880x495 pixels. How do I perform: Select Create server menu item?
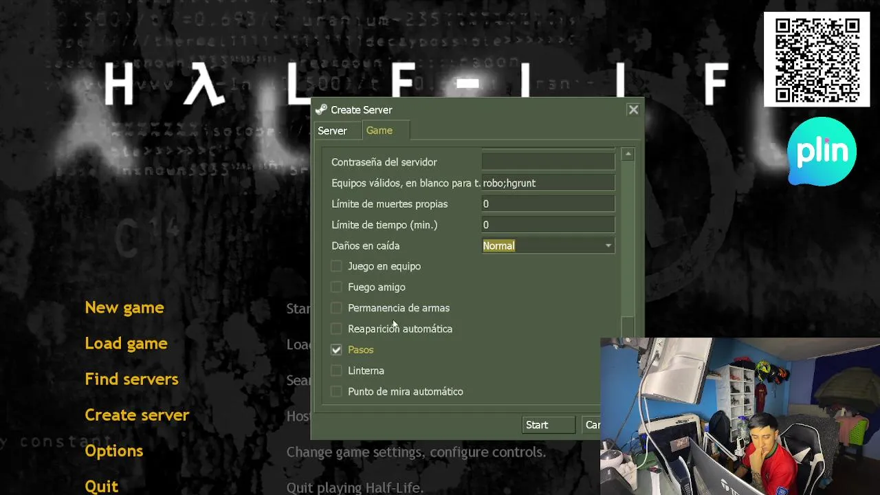point(137,415)
